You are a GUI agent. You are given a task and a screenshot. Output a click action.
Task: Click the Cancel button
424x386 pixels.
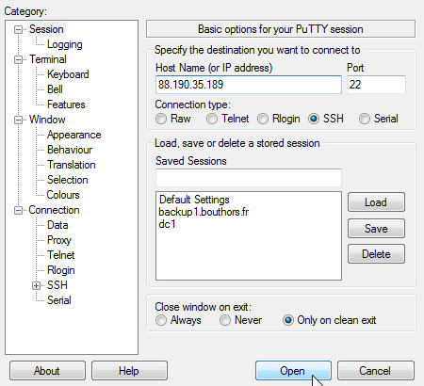(x=376, y=371)
